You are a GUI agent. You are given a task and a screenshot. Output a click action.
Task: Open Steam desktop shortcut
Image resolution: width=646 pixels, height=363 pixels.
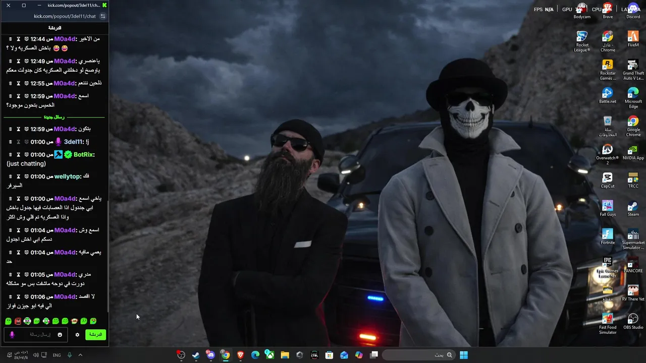pyautogui.click(x=633, y=209)
